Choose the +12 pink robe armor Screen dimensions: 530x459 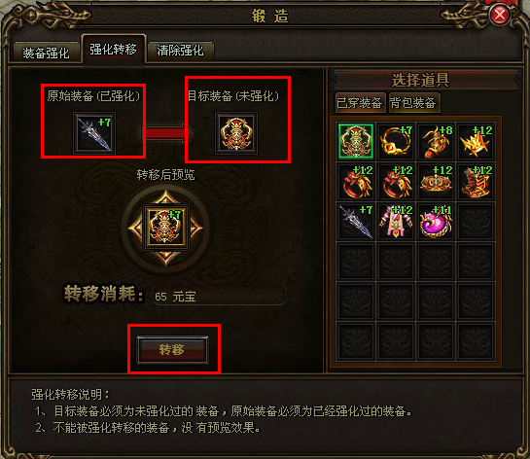point(396,221)
